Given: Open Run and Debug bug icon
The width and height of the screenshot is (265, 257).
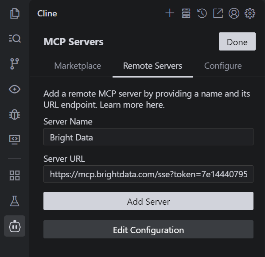Looking at the screenshot, I should 15,114.
